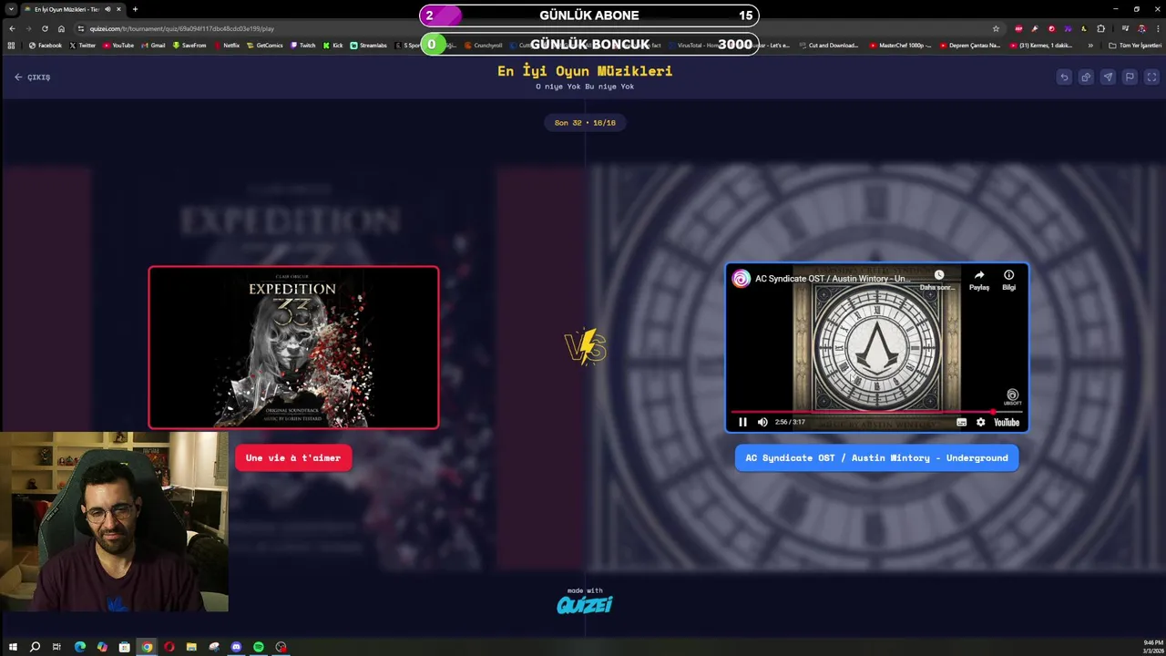Reload the page

45,28
